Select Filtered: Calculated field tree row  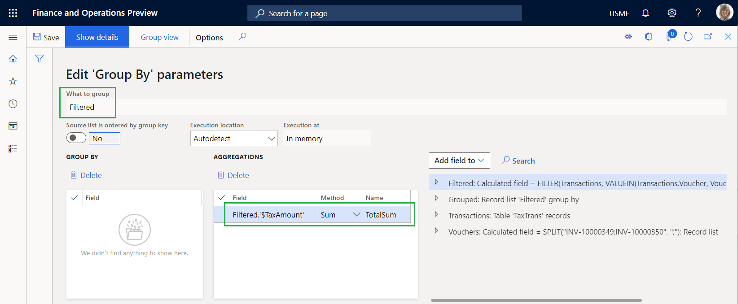click(578, 183)
